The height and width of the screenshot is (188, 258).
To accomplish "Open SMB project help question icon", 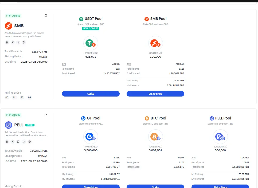I will pyautogui.click(x=24, y=42).
